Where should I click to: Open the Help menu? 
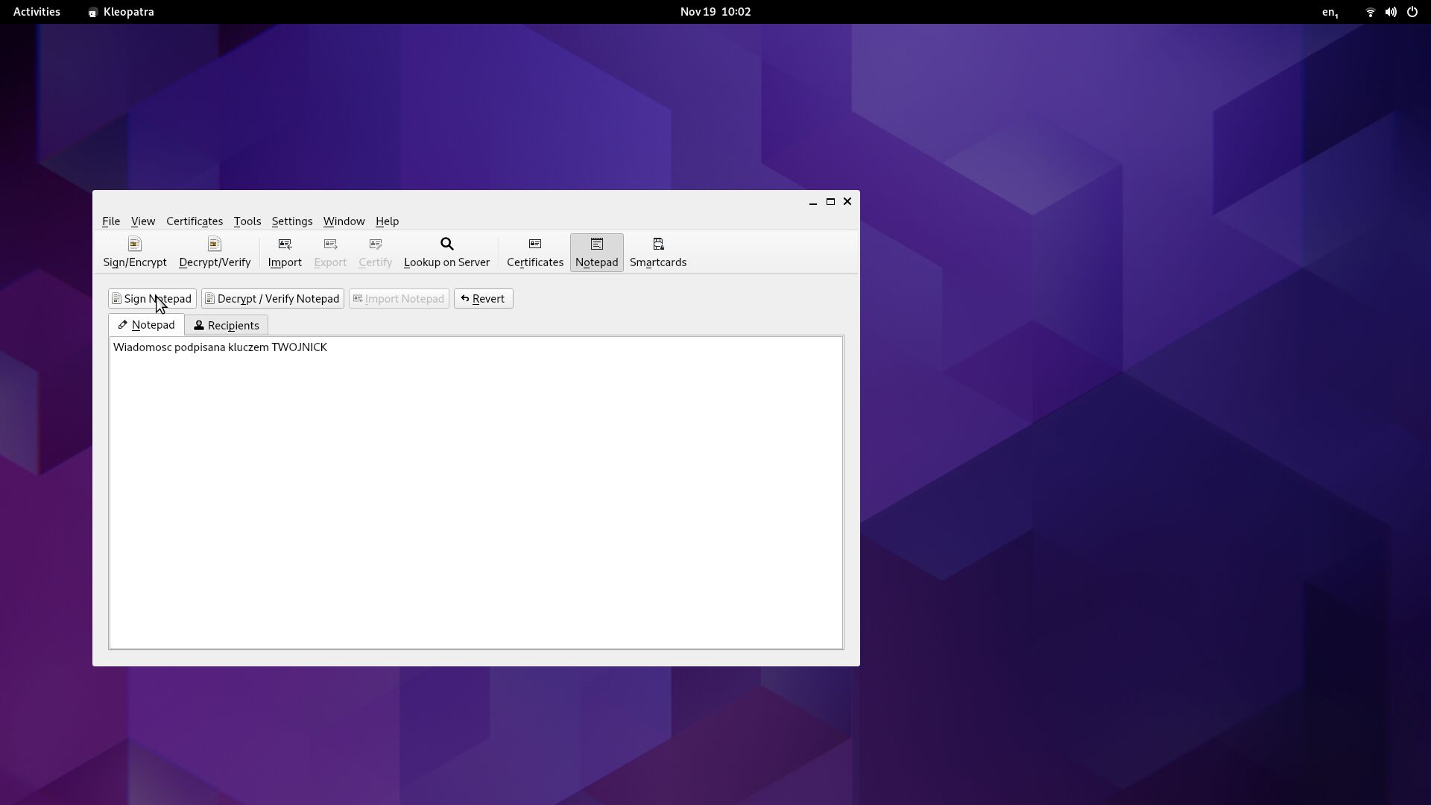(387, 221)
